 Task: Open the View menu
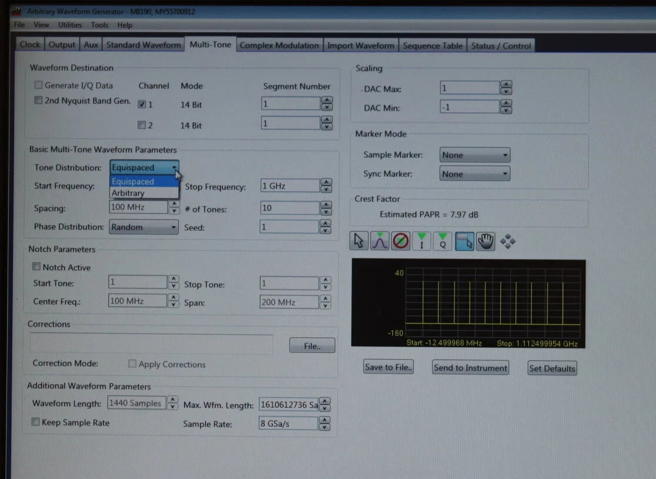pos(41,25)
